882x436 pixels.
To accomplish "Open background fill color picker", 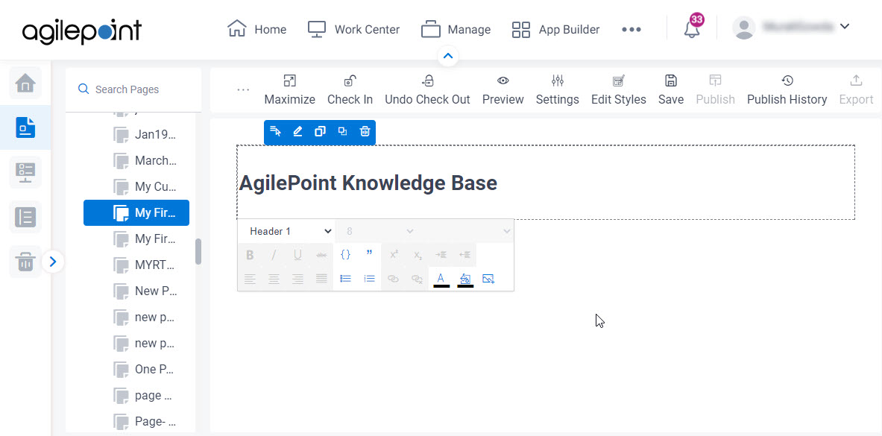I will tap(465, 279).
